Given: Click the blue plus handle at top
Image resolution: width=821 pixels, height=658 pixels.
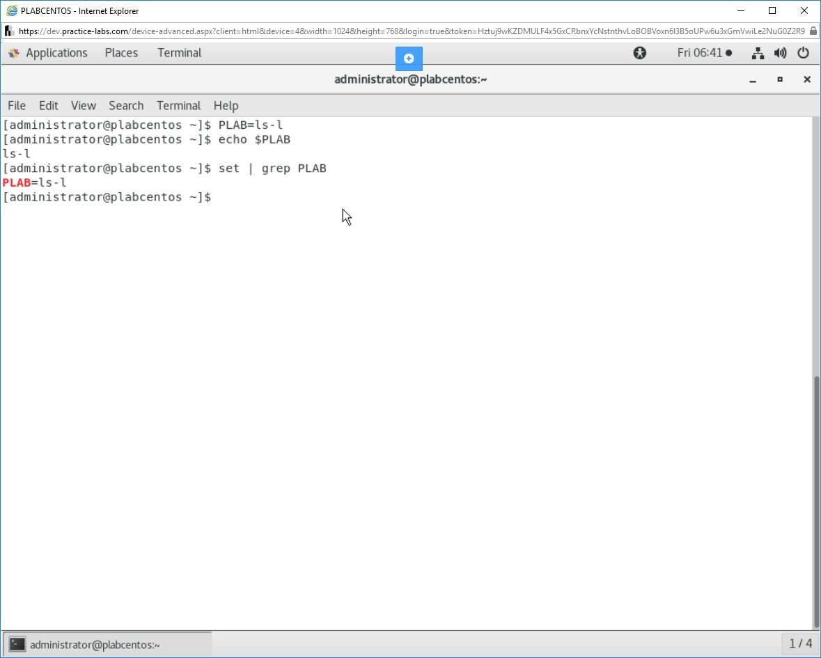Looking at the screenshot, I should [x=409, y=58].
